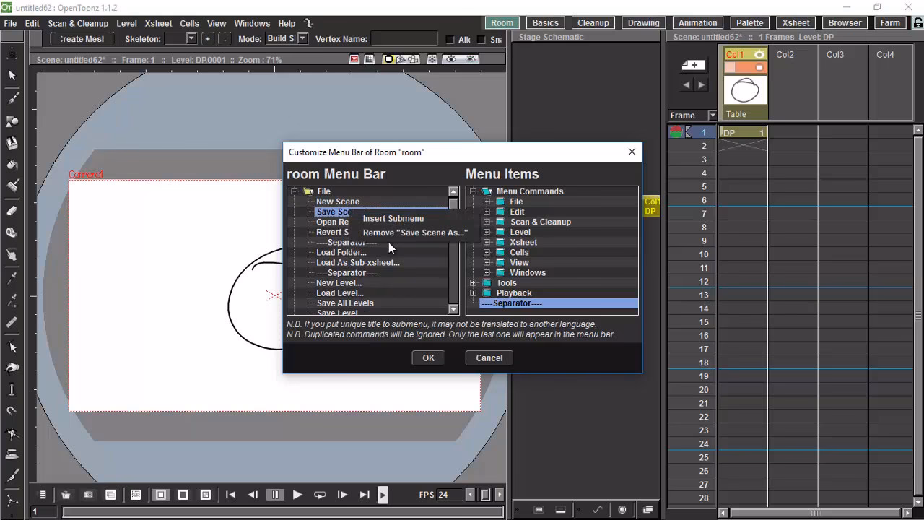Click the Freeze snowflake icon above the viewer

pos(432,58)
